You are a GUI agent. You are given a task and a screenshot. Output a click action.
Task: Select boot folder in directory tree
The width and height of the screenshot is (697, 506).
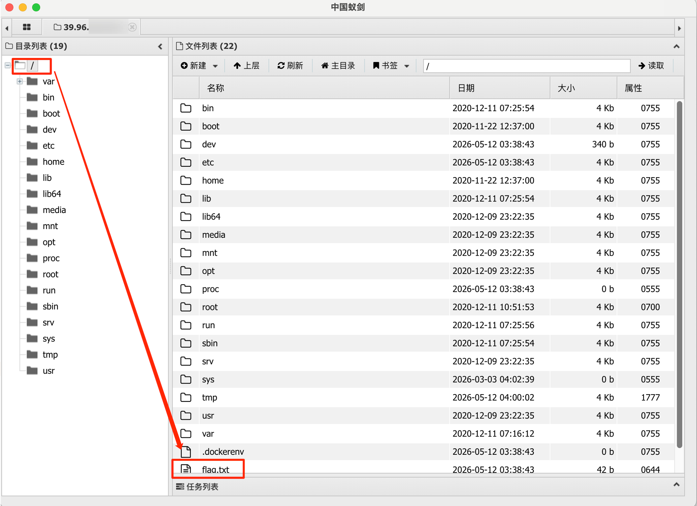(51, 114)
